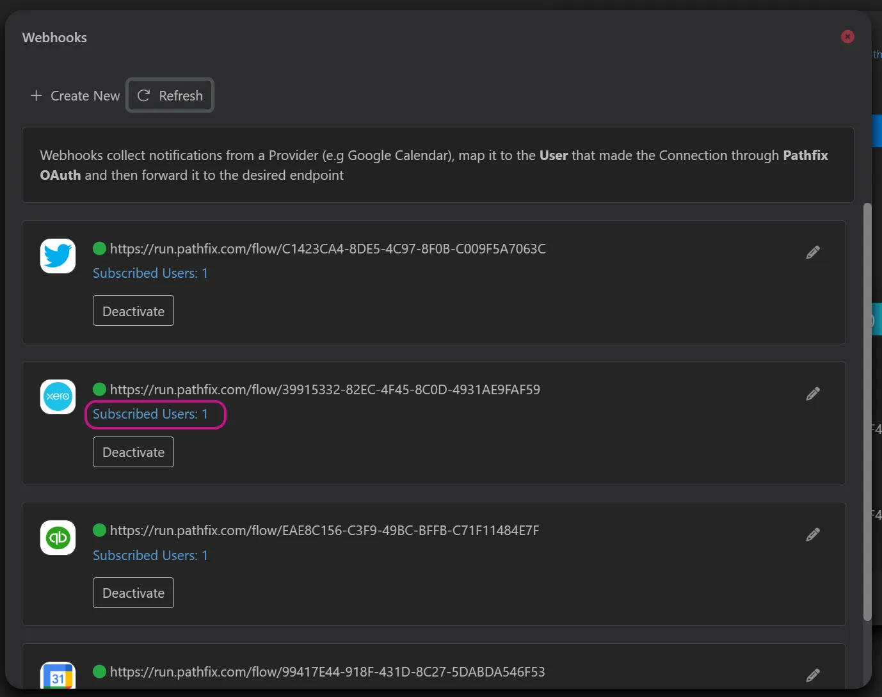882x697 pixels.
Task: Open Subscribed Users for the Twitter webhook
Action: [x=150, y=273]
